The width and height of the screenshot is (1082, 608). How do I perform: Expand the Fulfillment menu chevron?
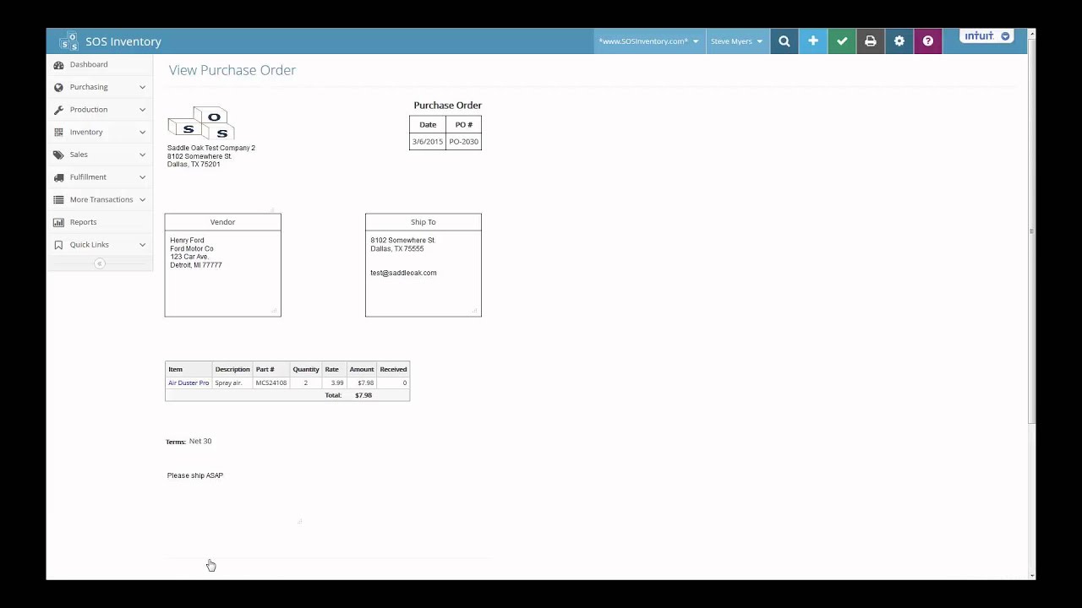coord(142,177)
